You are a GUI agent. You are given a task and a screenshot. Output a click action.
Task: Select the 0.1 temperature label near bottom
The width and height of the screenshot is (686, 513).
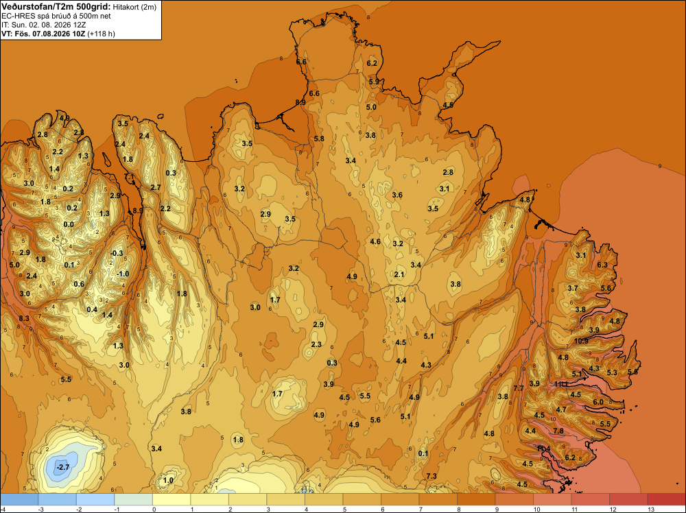pyautogui.click(x=423, y=453)
